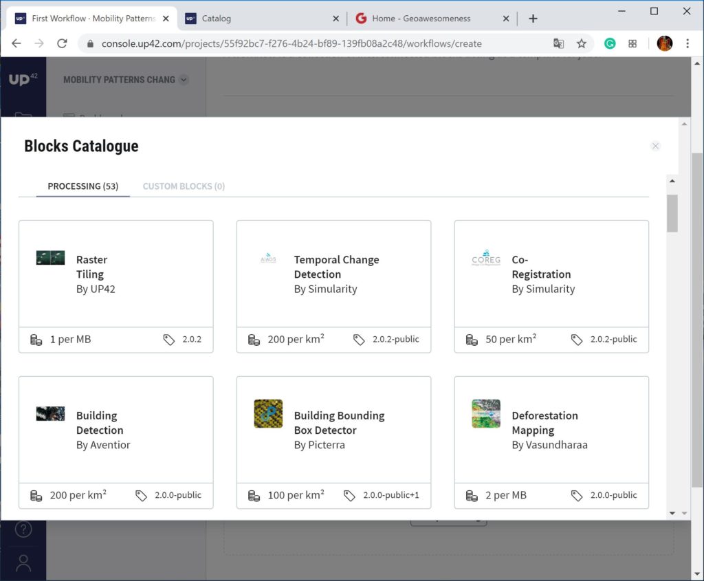Expand Mobility Patterns Chang project dropdown
This screenshot has width=704, height=581.
[184, 80]
